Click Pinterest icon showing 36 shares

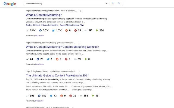(x=70, y=96)
